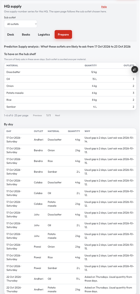Click the HQ supply page title
Screen dimensions: 140x294
click(x=13, y=6)
